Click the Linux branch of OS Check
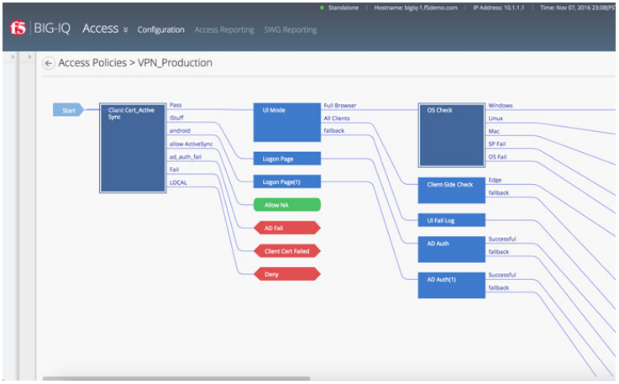The image size is (619, 384). [x=496, y=118]
